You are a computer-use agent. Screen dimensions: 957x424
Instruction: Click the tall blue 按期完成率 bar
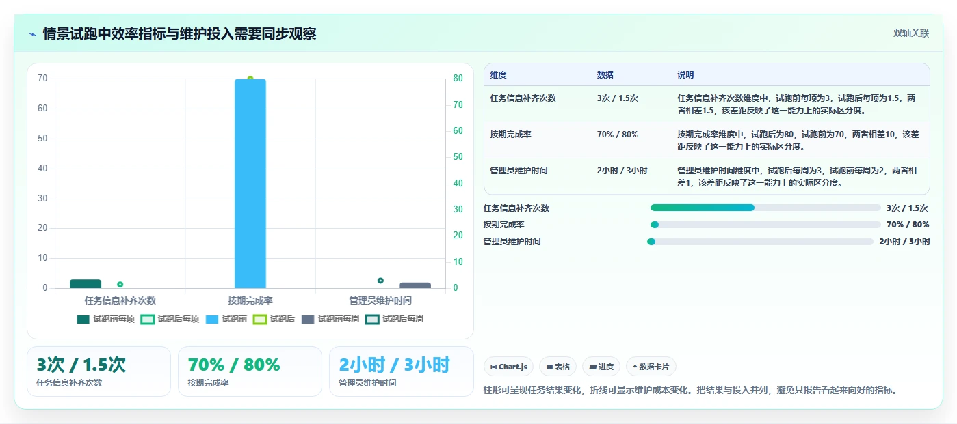250,184
